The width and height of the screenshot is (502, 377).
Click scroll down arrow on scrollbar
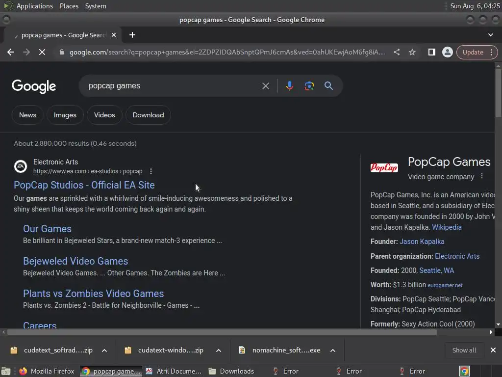coord(498,324)
